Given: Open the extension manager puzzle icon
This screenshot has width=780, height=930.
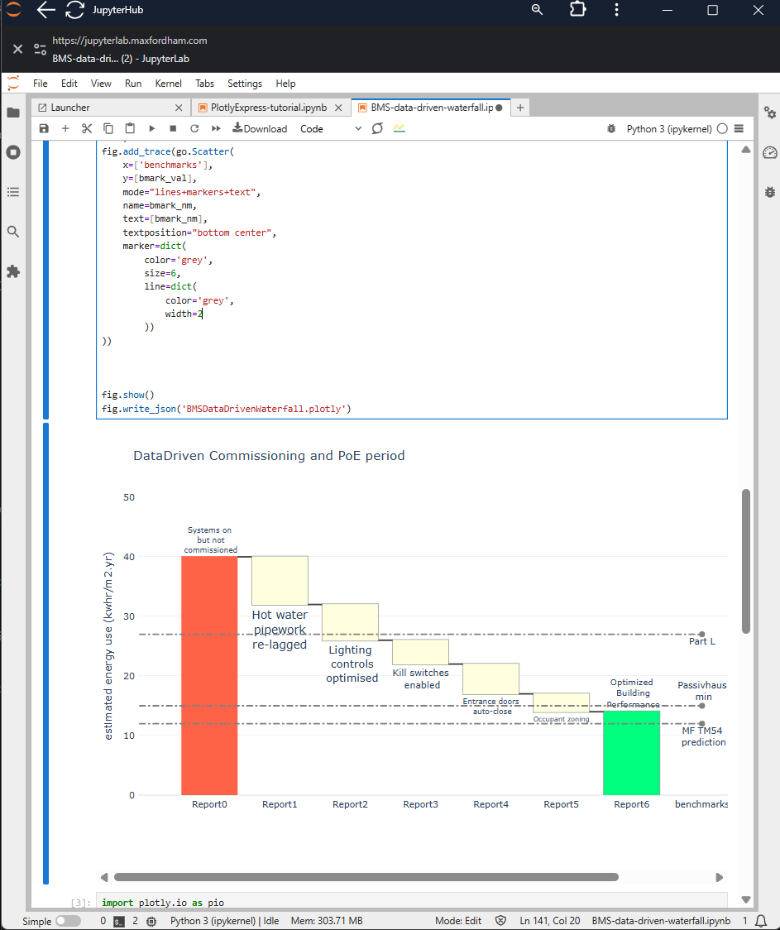Looking at the screenshot, I should tap(13, 271).
